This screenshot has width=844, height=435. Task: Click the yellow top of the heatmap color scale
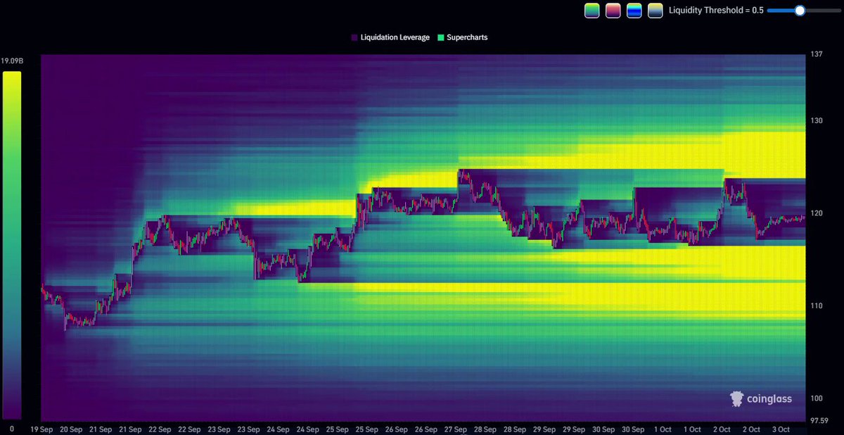point(12,77)
